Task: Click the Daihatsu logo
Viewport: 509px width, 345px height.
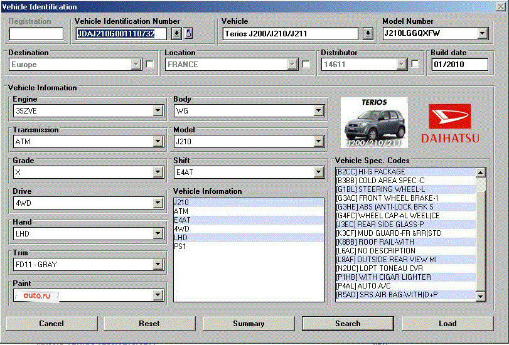Action: [x=450, y=124]
